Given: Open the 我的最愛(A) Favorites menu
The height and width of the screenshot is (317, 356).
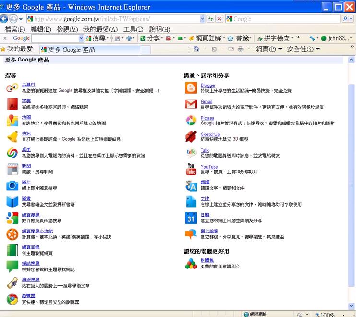Looking at the screenshot, I should 100,29.
